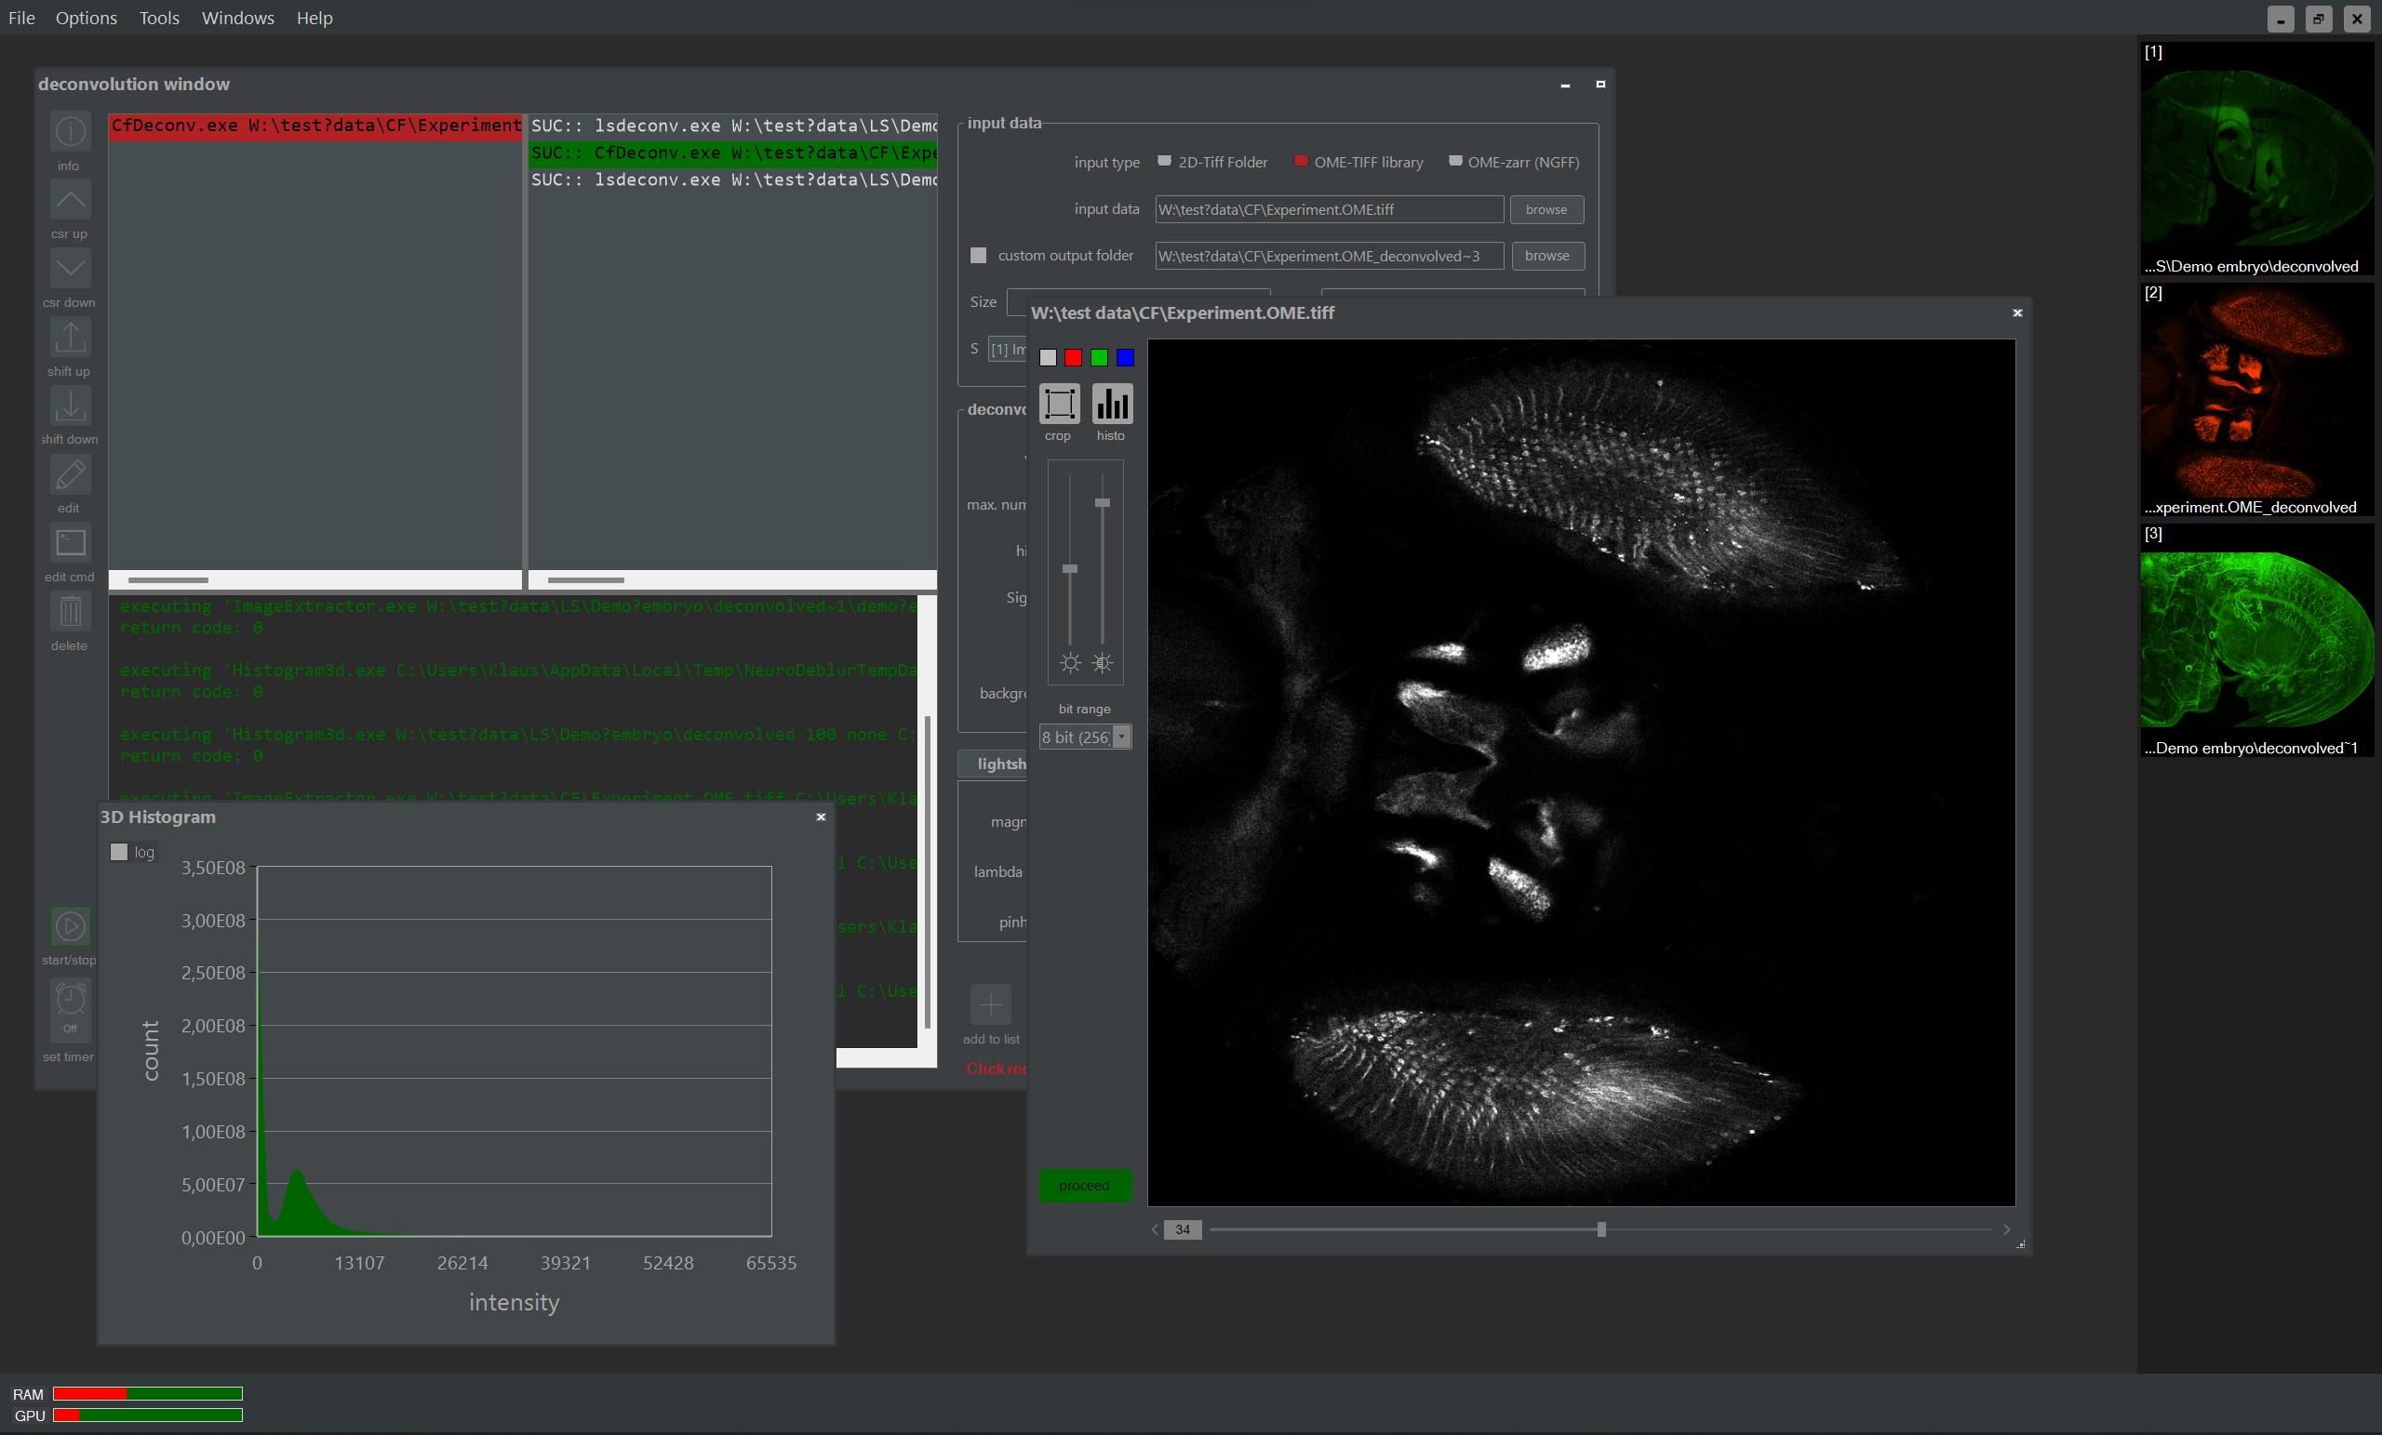Screen dimensions: 2382x1435
Task: Click the delete trash icon
Action: point(70,612)
